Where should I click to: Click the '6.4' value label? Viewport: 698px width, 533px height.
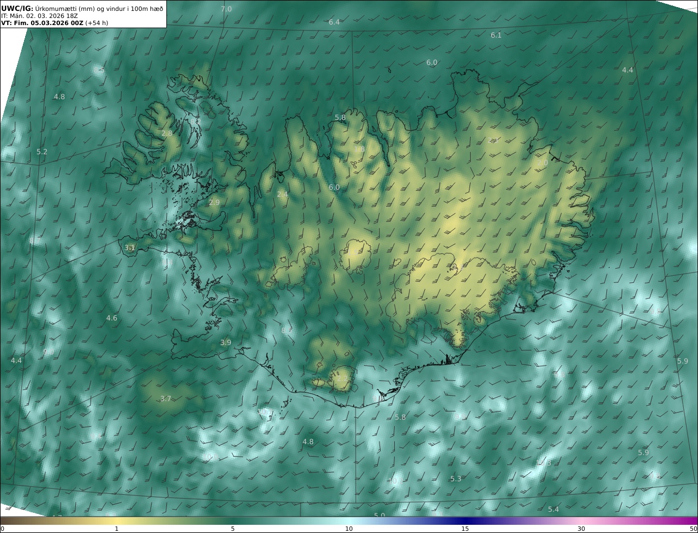click(x=334, y=22)
